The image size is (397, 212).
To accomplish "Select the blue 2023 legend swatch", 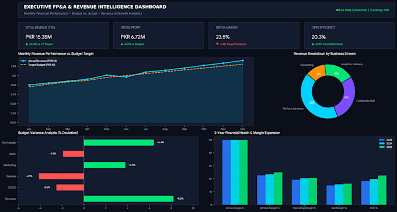I will pos(382,140).
